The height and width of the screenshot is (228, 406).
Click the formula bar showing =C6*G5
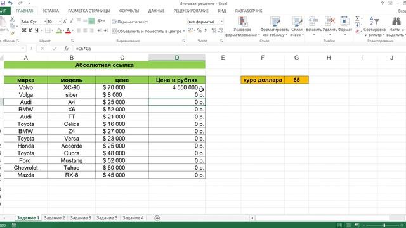click(x=240, y=49)
